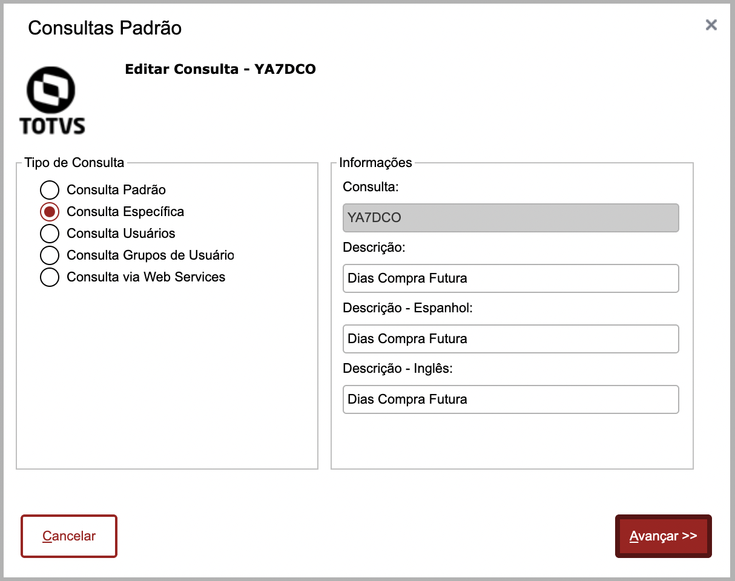Choose the Consulta Usuários radio option
The width and height of the screenshot is (735, 581).
pyautogui.click(x=50, y=234)
